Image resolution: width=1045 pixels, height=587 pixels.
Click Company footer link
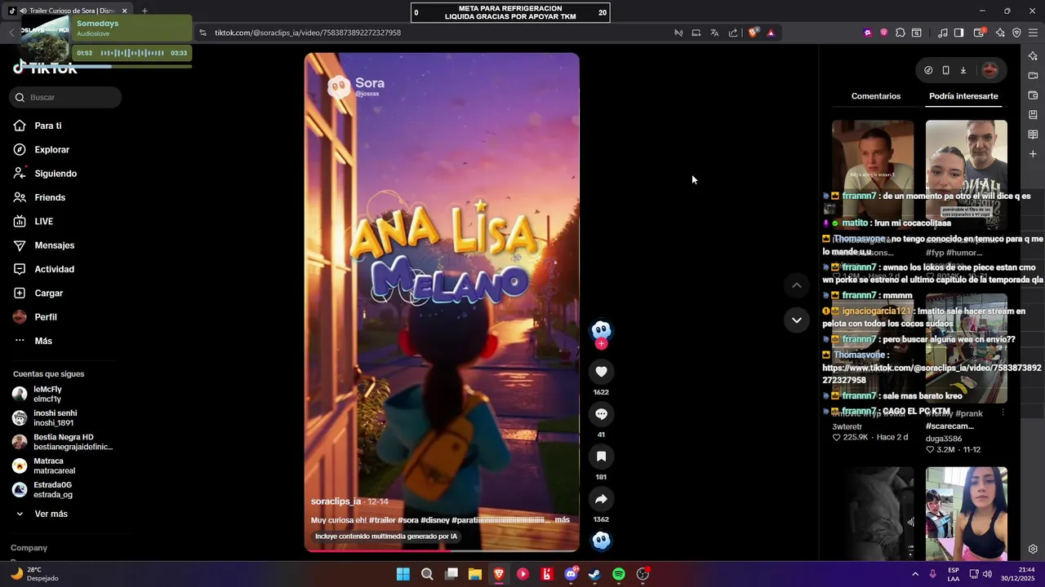coord(29,548)
